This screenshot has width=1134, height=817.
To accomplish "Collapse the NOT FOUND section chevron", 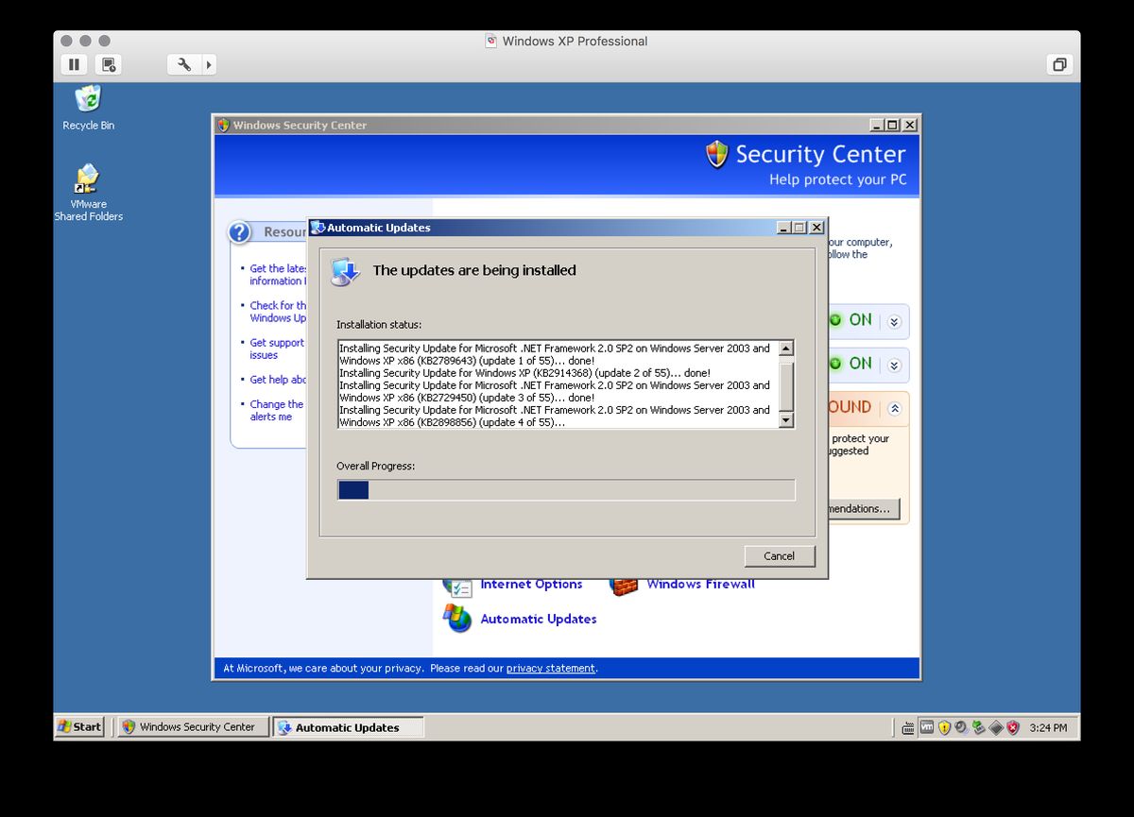I will pyautogui.click(x=894, y=408).
